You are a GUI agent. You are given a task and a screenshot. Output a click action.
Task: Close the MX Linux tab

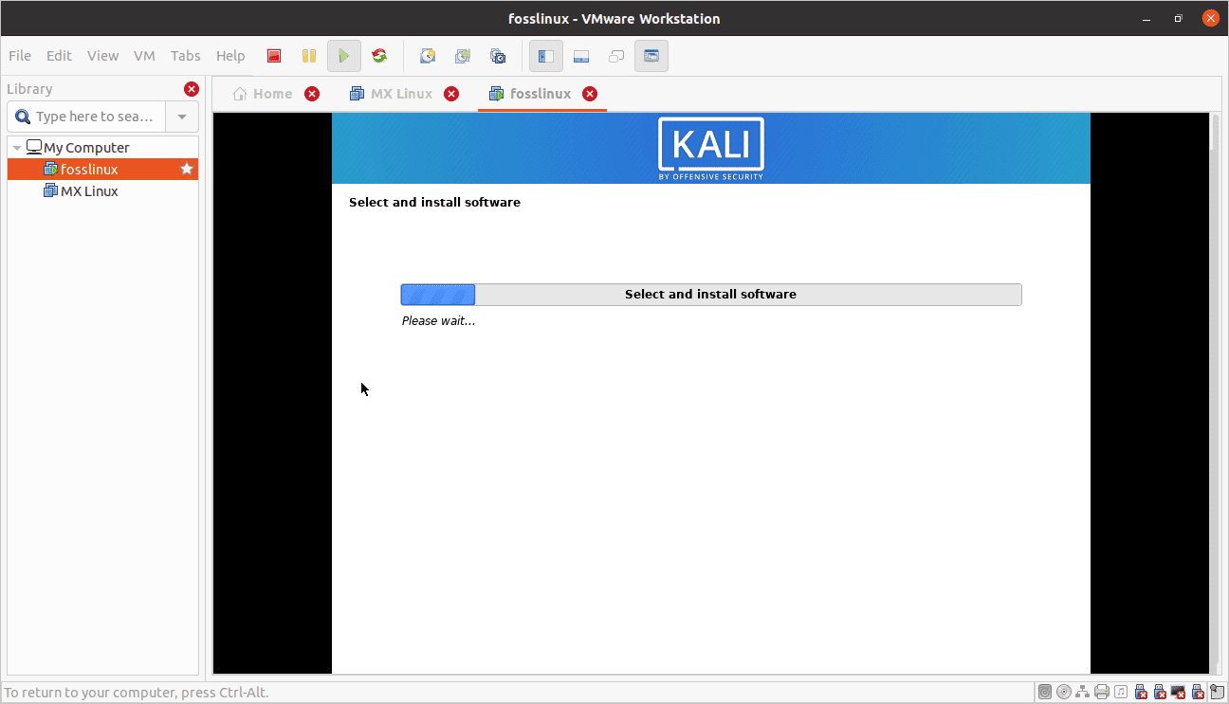coord(451,94)
